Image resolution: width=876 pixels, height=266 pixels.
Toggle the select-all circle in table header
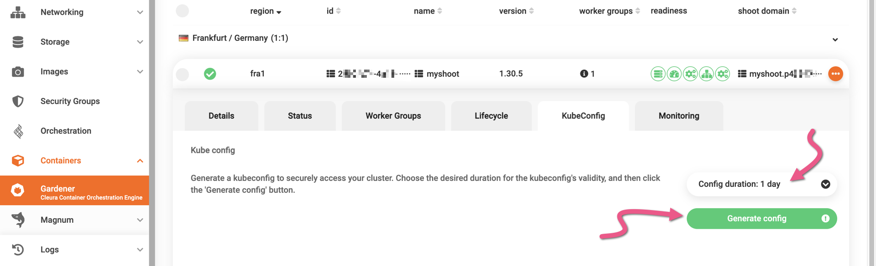tap(182, 11)
